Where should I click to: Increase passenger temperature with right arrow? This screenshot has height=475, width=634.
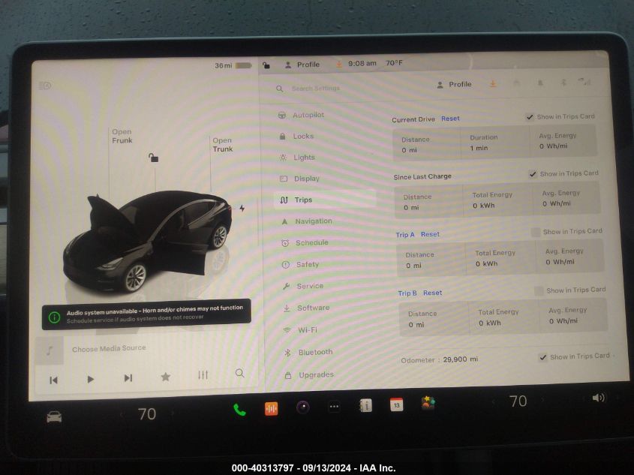click(x=545, y=401)
